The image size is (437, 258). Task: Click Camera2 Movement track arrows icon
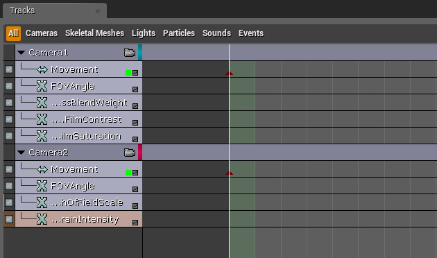(42, 169)
